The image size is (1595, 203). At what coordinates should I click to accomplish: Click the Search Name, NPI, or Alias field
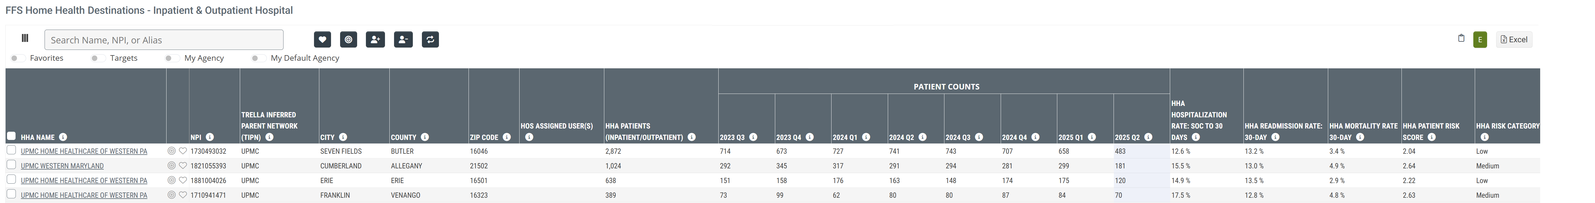164,40
